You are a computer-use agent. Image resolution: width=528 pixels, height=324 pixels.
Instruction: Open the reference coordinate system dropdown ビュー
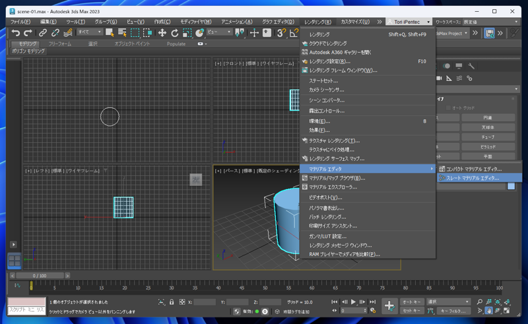coord(219,32)
